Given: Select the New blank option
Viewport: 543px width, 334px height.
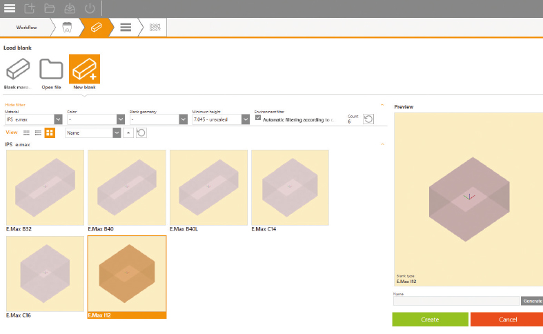Looking at the screenshot, I should tap(84, 72).
